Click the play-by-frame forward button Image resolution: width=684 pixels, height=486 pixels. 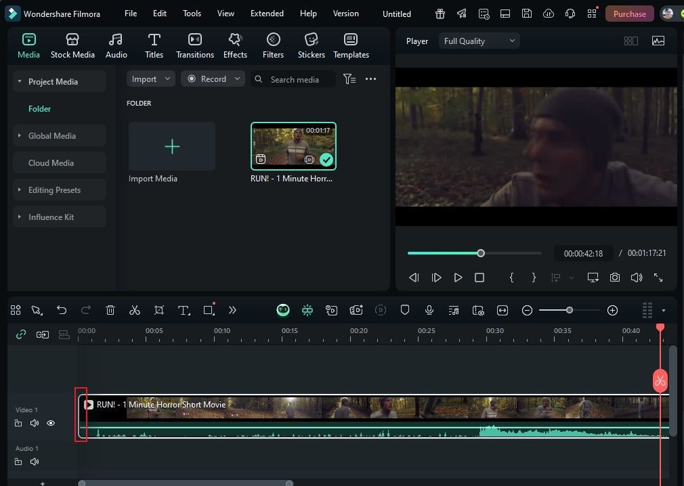pos(436,278)
